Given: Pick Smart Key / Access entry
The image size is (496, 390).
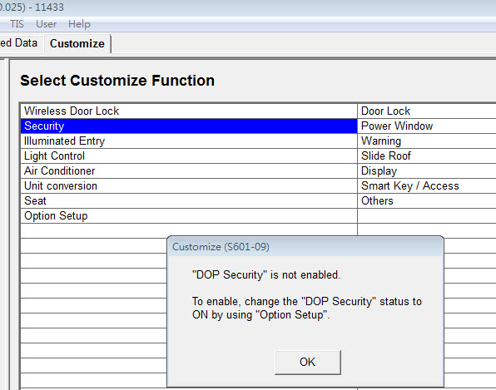Looking at the screenshot, I should (427, 185).
